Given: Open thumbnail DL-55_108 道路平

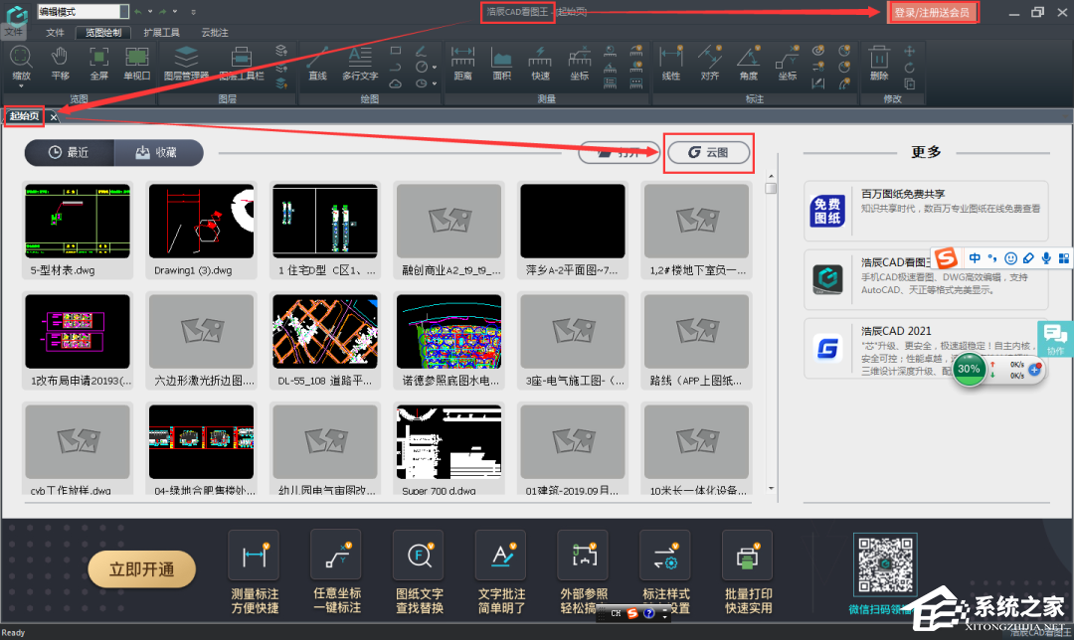Looking at the screenshot, I should point(325,332).
